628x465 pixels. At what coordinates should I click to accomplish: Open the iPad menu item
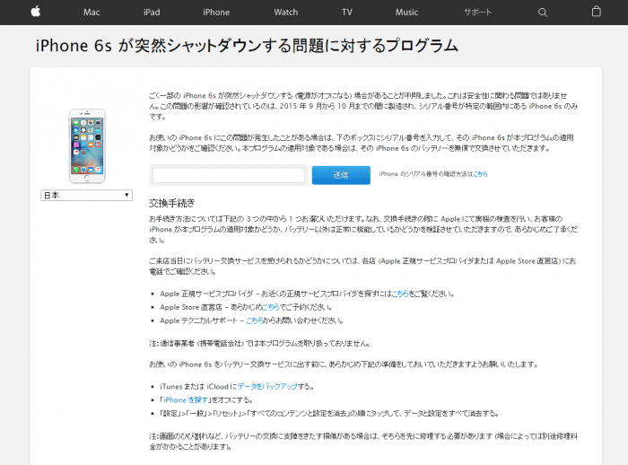click(x=152, y=13)
